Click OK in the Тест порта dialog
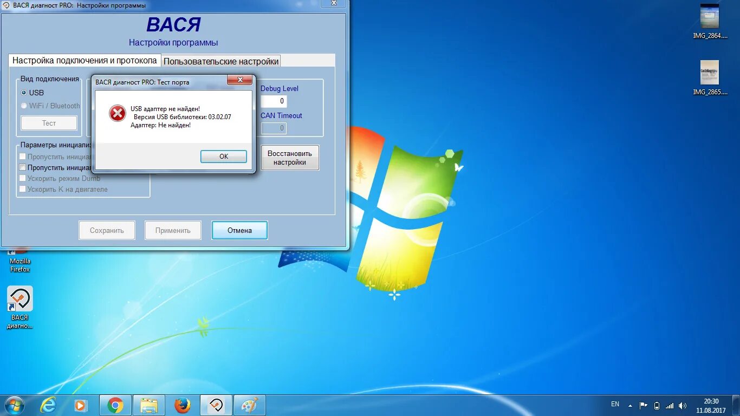The image size is (740, 416). click(x=224, y=156)
